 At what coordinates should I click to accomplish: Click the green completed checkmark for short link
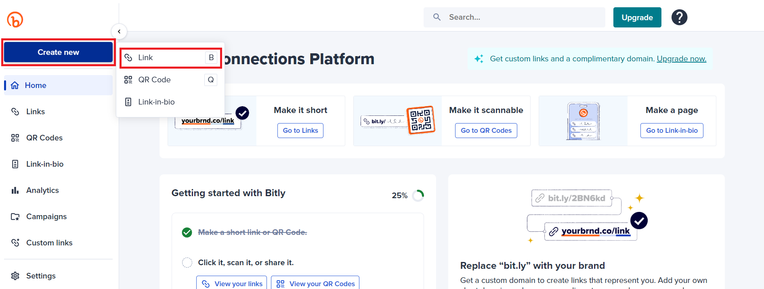(187, 232)
